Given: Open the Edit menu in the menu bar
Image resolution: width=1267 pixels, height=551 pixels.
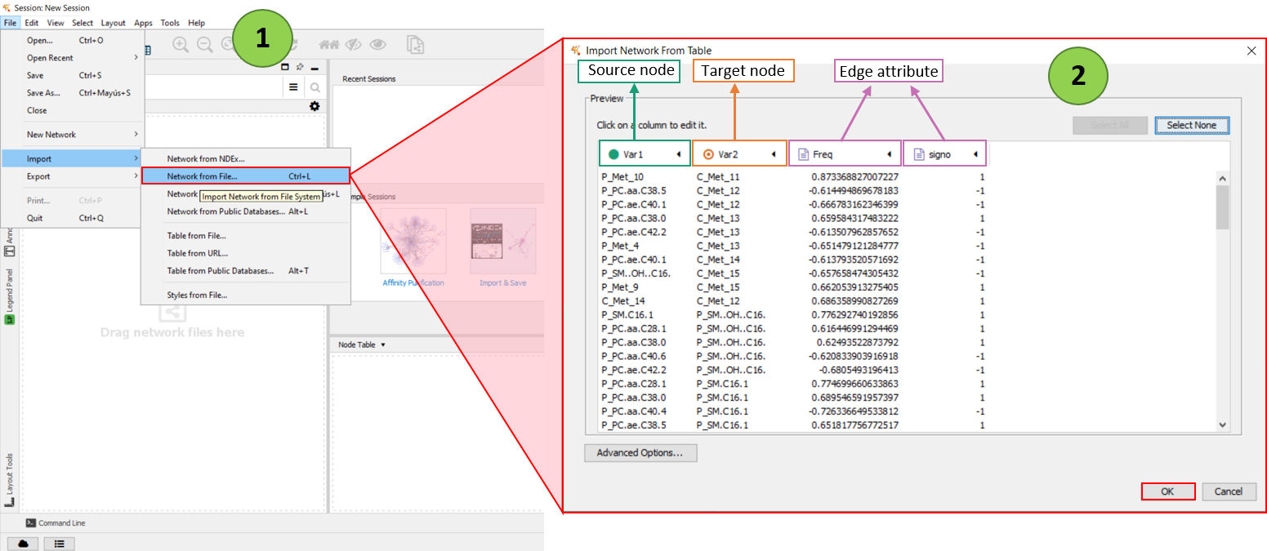Looking at the screenshot, I should tap(32, 23).
